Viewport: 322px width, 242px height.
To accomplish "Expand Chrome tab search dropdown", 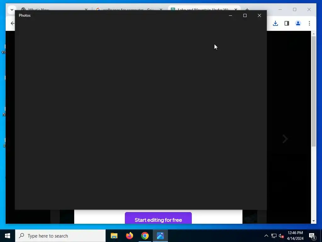I will (x=12, y=9).
